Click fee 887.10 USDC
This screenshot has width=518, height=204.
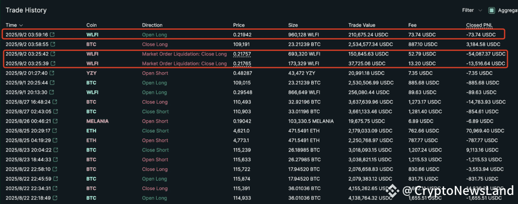click(422, 44)
